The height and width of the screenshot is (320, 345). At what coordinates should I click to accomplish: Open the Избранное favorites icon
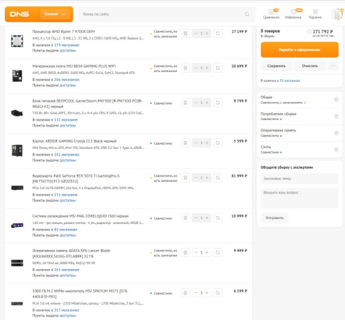tap(293, 14)
